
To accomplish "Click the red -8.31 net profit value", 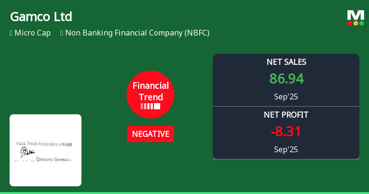I will (286, 132).
